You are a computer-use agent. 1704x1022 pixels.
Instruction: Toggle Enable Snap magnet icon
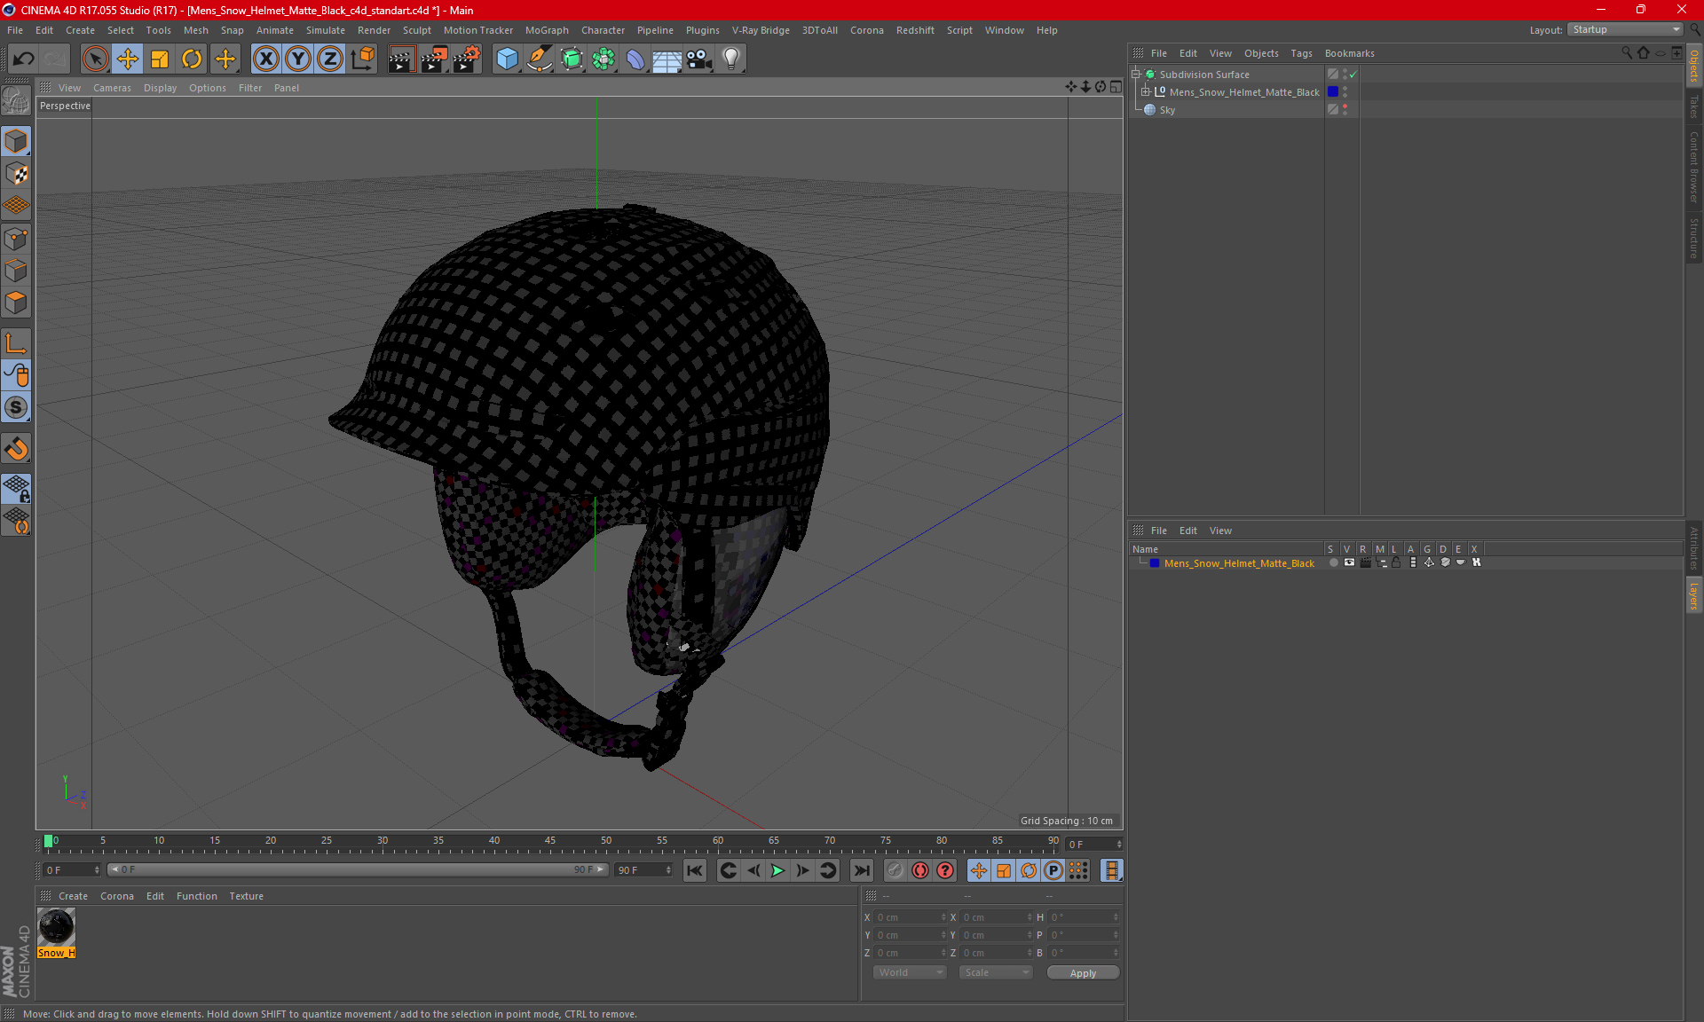coord(16,449)
